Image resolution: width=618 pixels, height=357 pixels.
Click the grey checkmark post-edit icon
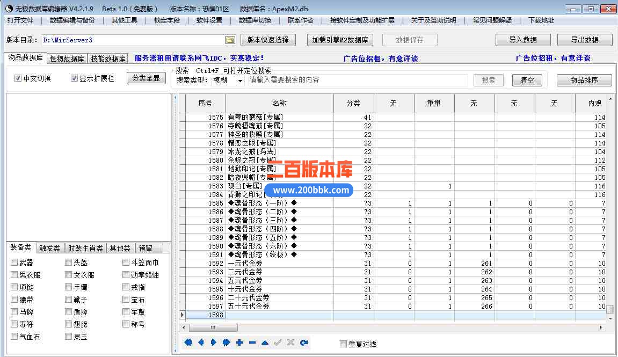(278, 343)
